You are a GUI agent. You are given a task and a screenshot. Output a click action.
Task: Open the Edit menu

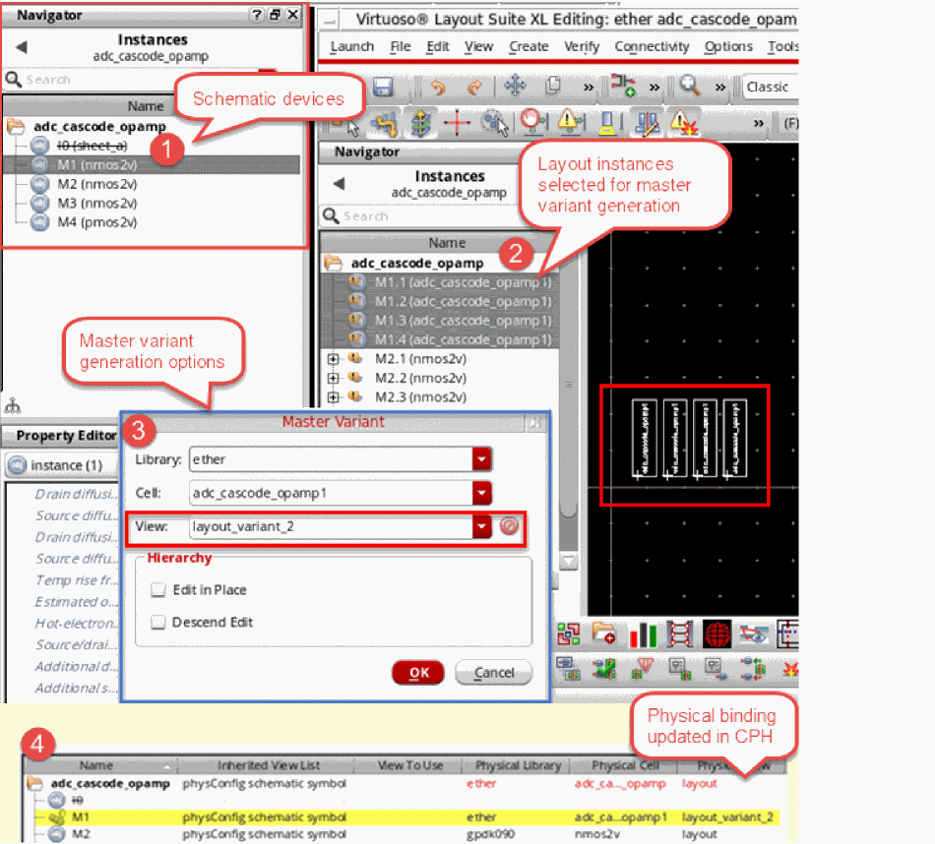pyautogui.click(x=437, y=46)
